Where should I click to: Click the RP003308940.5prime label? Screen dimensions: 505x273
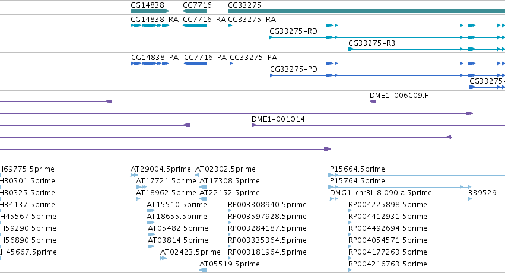point(267,204)
